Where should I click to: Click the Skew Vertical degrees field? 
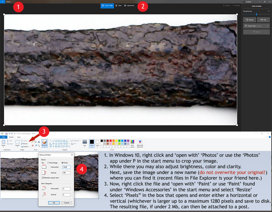point(66,195)
